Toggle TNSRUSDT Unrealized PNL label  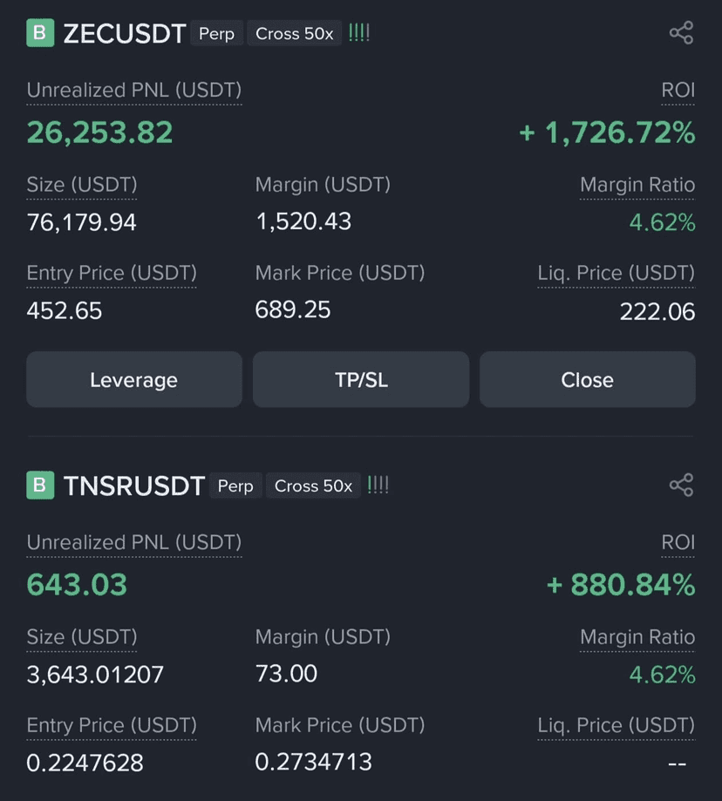[134, 542]
